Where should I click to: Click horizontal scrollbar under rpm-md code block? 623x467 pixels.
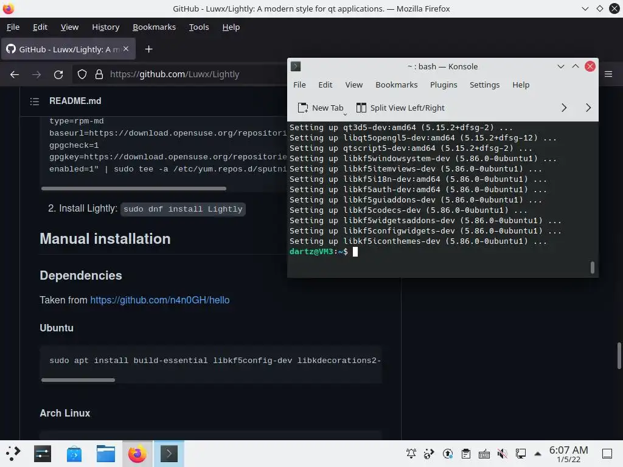tap(133, 189)
